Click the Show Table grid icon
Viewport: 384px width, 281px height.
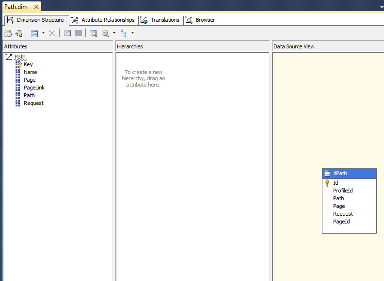point(67,33)
